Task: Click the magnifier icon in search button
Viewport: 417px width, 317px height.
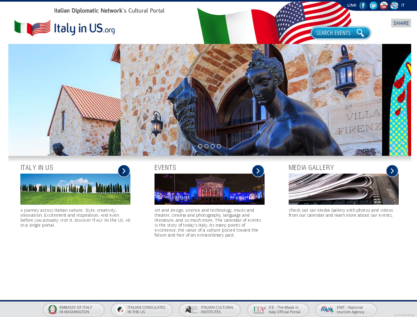Action: click(361, 33)
